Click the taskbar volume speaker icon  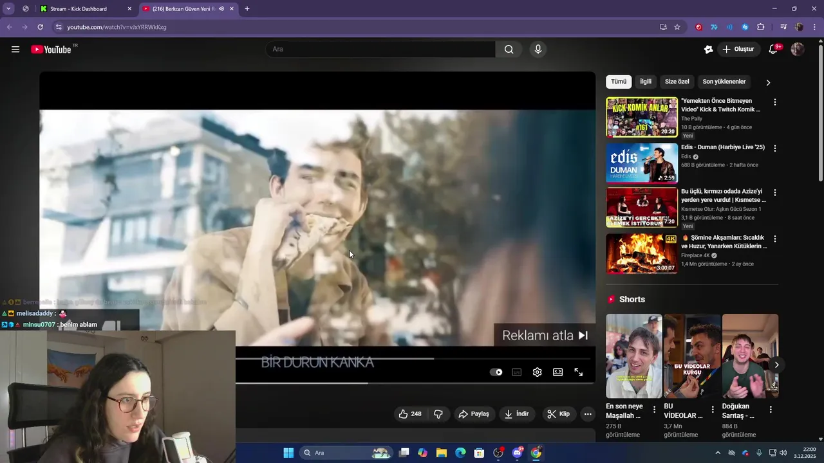pos(783,453)
